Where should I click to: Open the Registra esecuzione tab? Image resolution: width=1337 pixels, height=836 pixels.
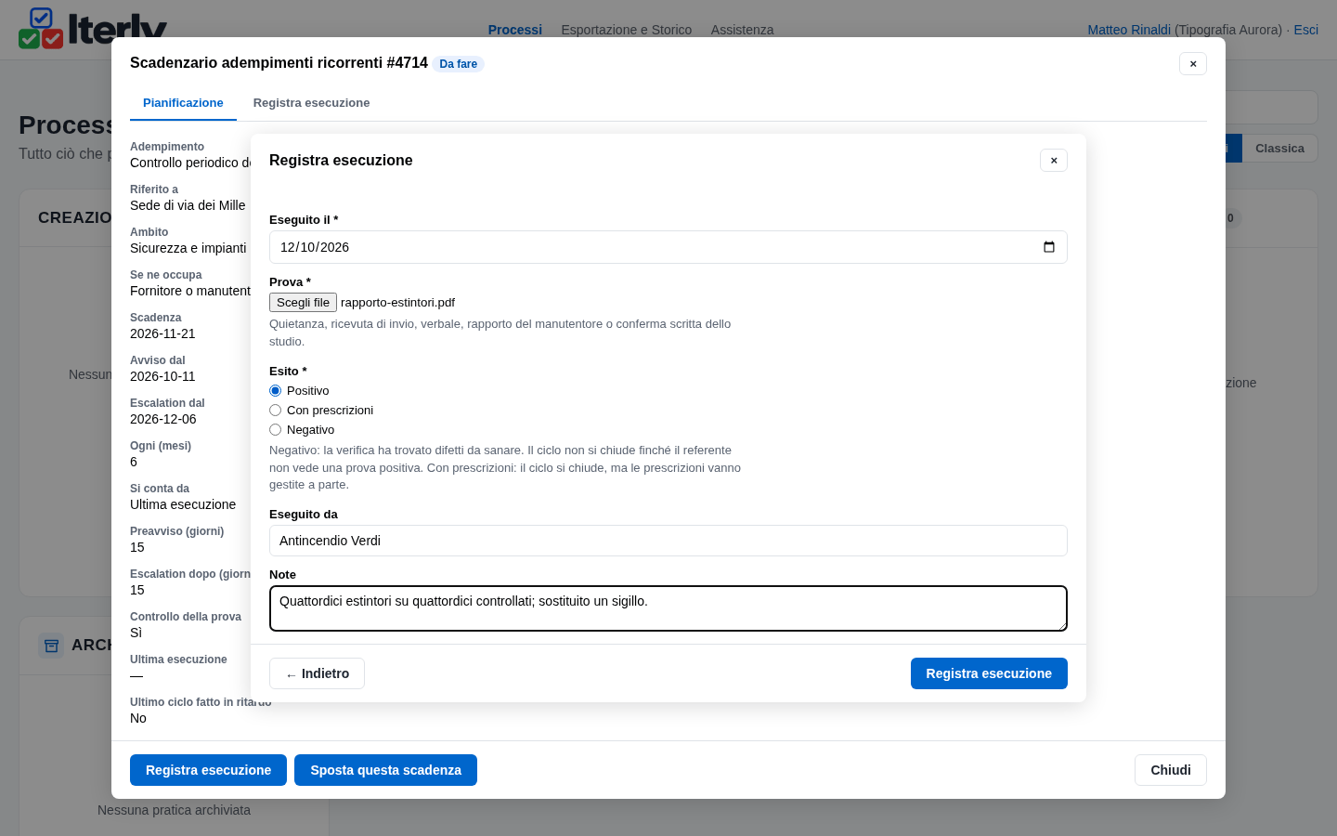[311, 103]
